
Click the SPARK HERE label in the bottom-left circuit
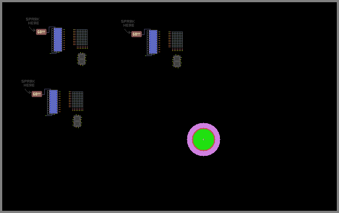coord(28,83)
